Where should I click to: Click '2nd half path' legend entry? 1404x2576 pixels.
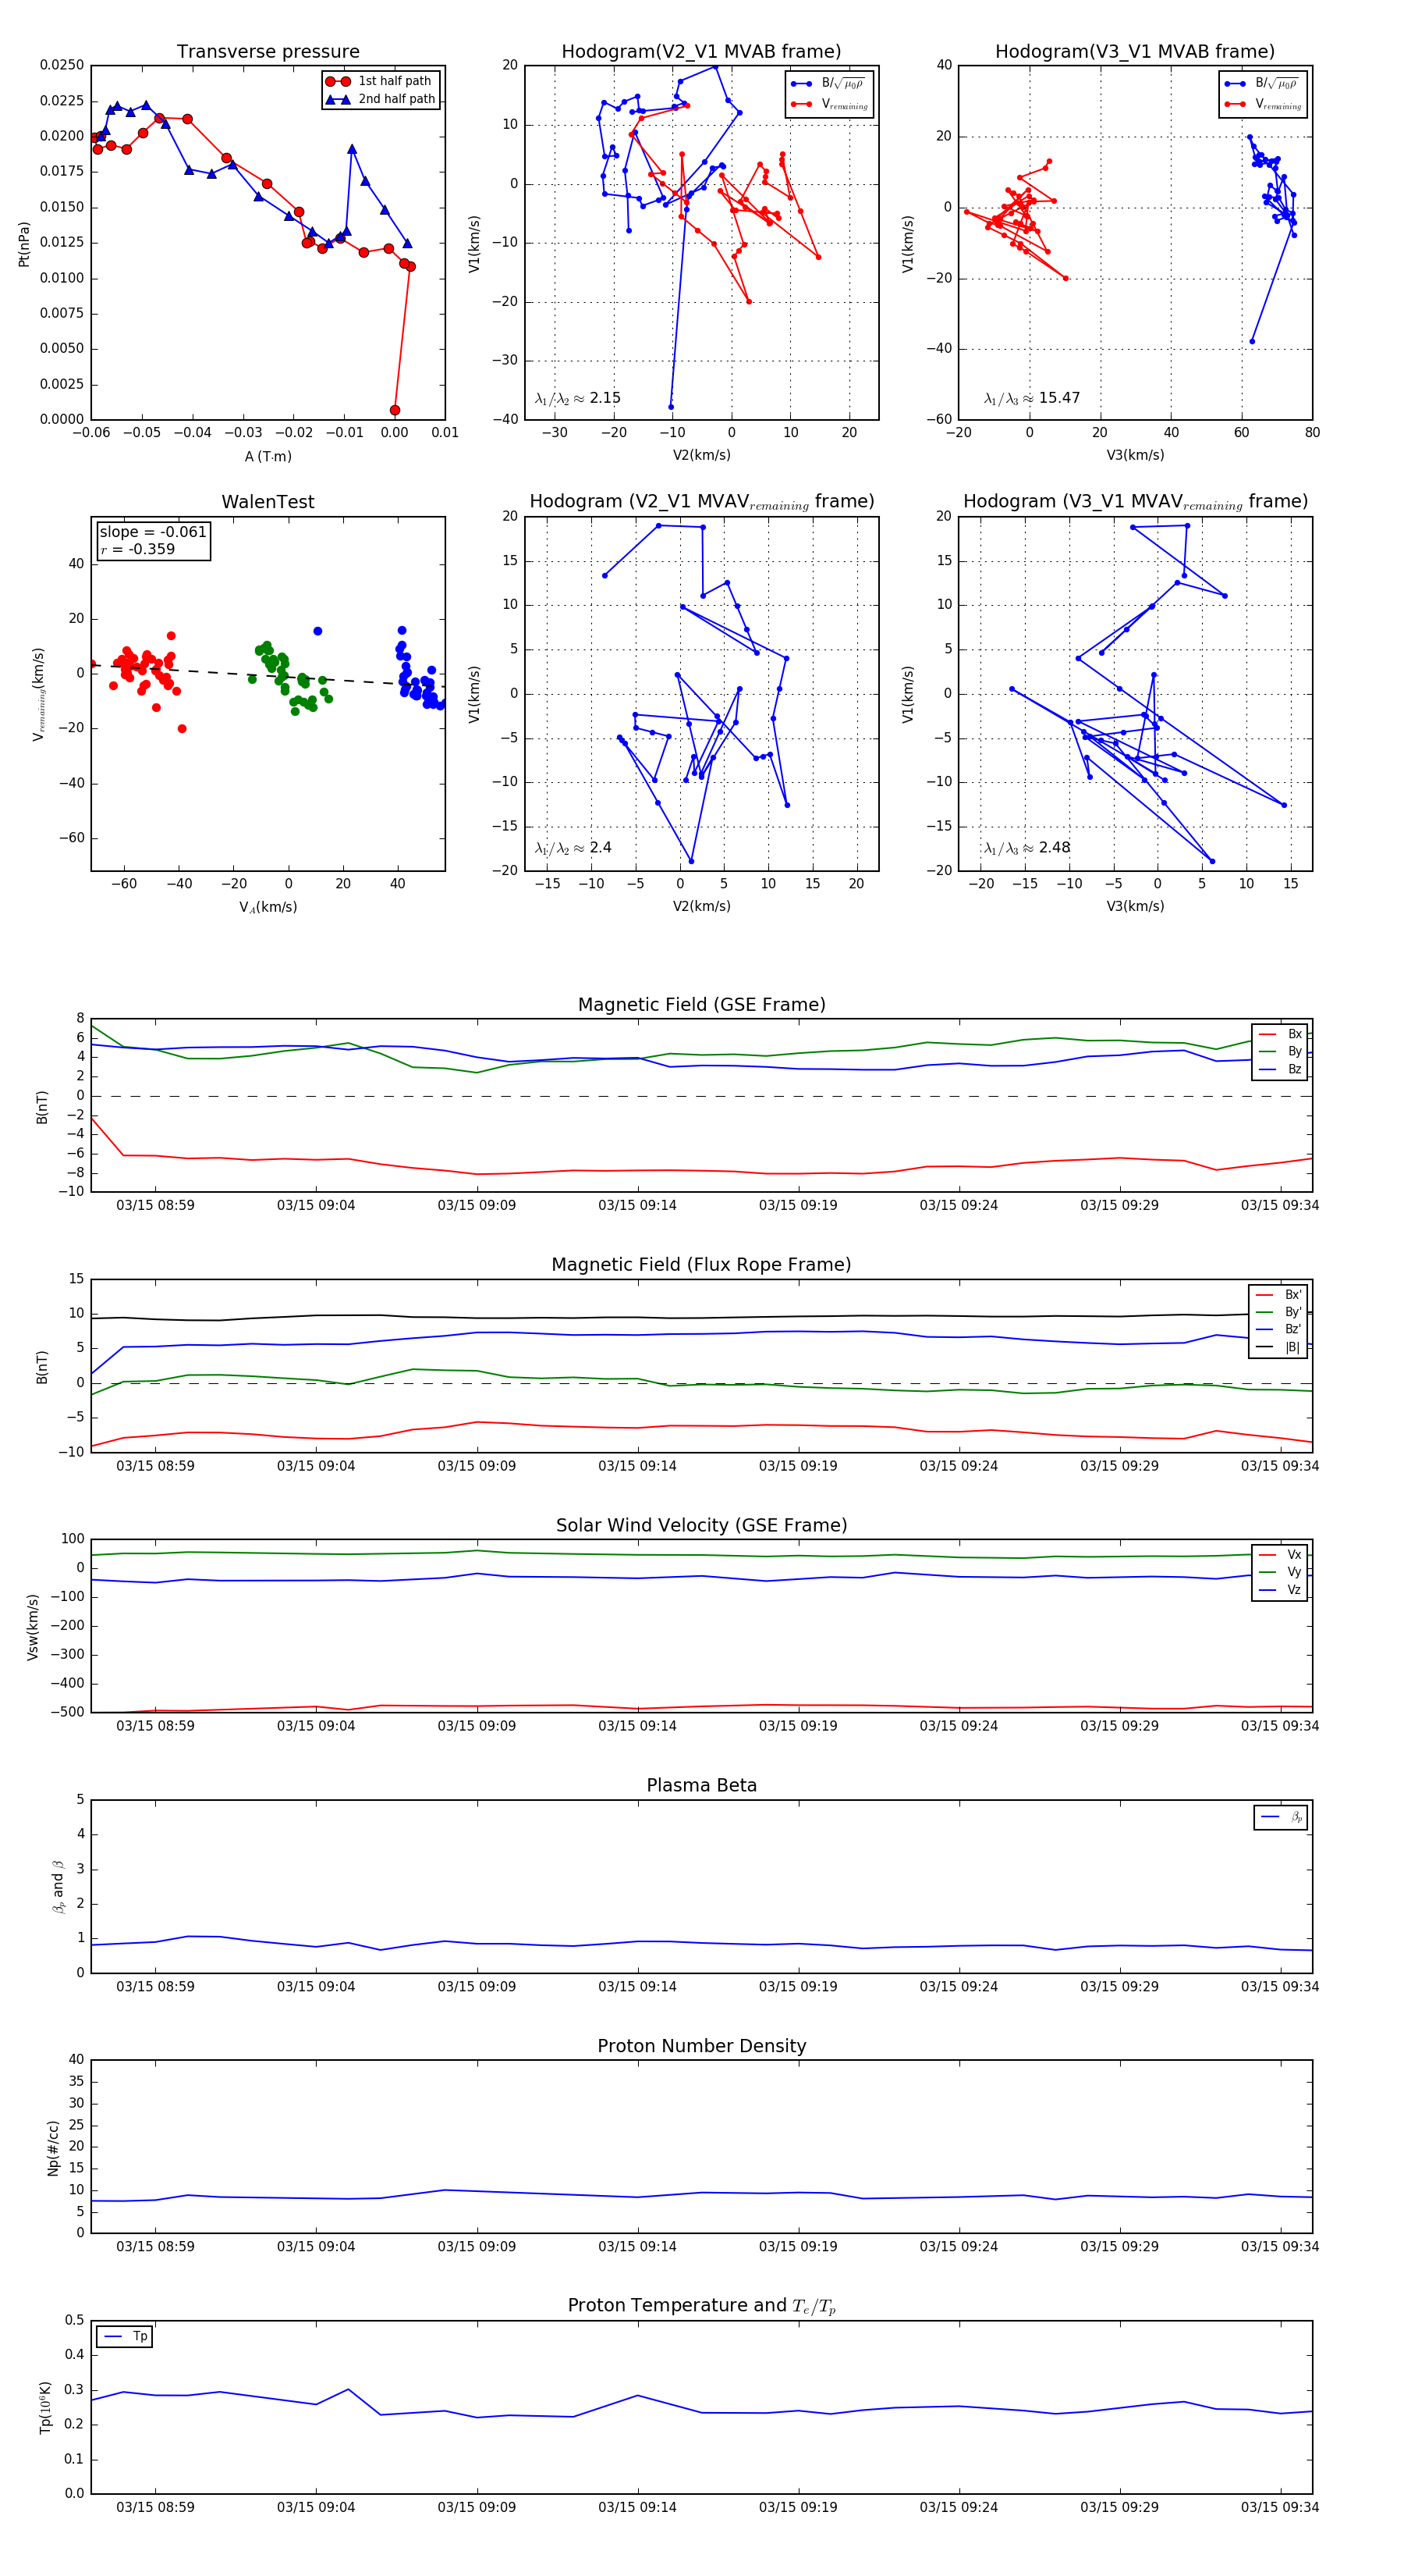[x=380, y=99]
